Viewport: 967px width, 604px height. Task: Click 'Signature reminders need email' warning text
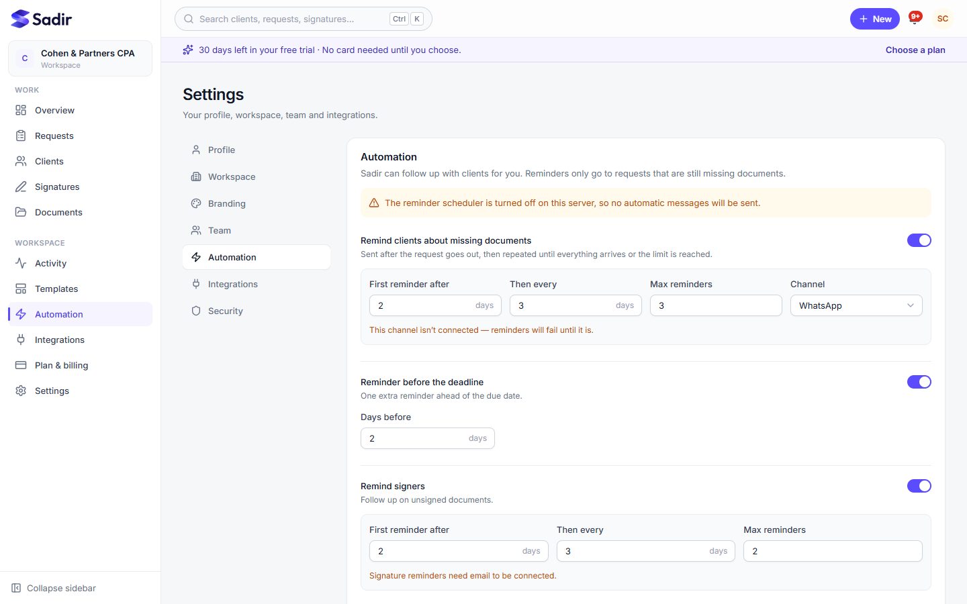tap(463, 576)
